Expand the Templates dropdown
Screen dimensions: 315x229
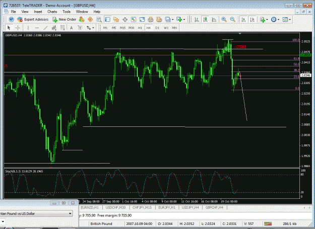(290, 20)
